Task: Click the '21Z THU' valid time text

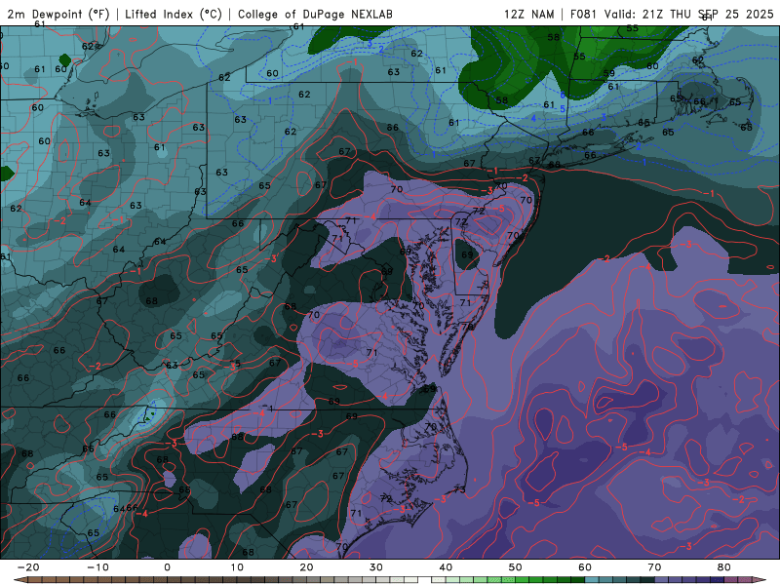Action: click(x=666, y=14)
